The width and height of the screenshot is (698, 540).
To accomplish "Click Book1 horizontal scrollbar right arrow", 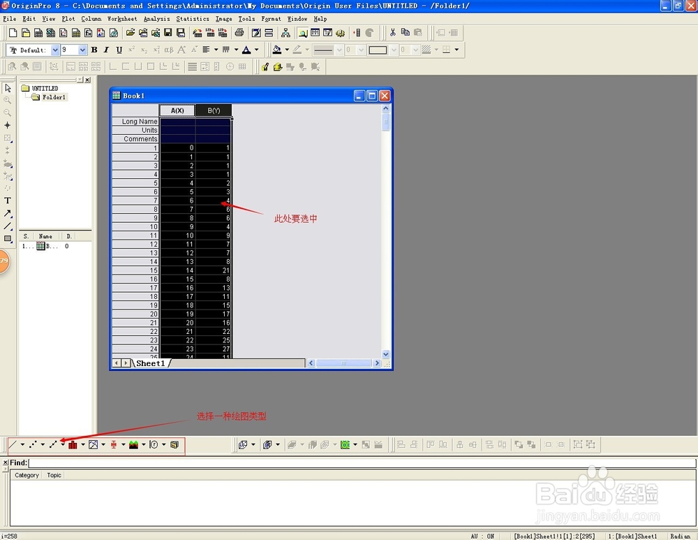I will pos(377,363).
